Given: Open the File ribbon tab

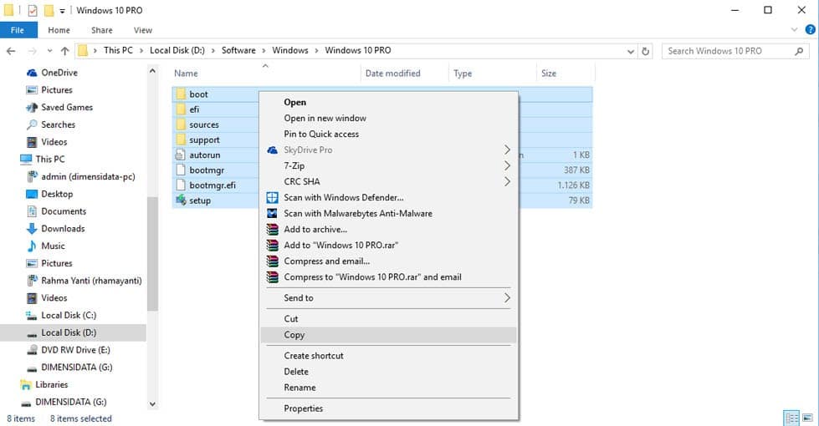Looking at the screenshot, I should pyautogui.click(x=18, y=30).
